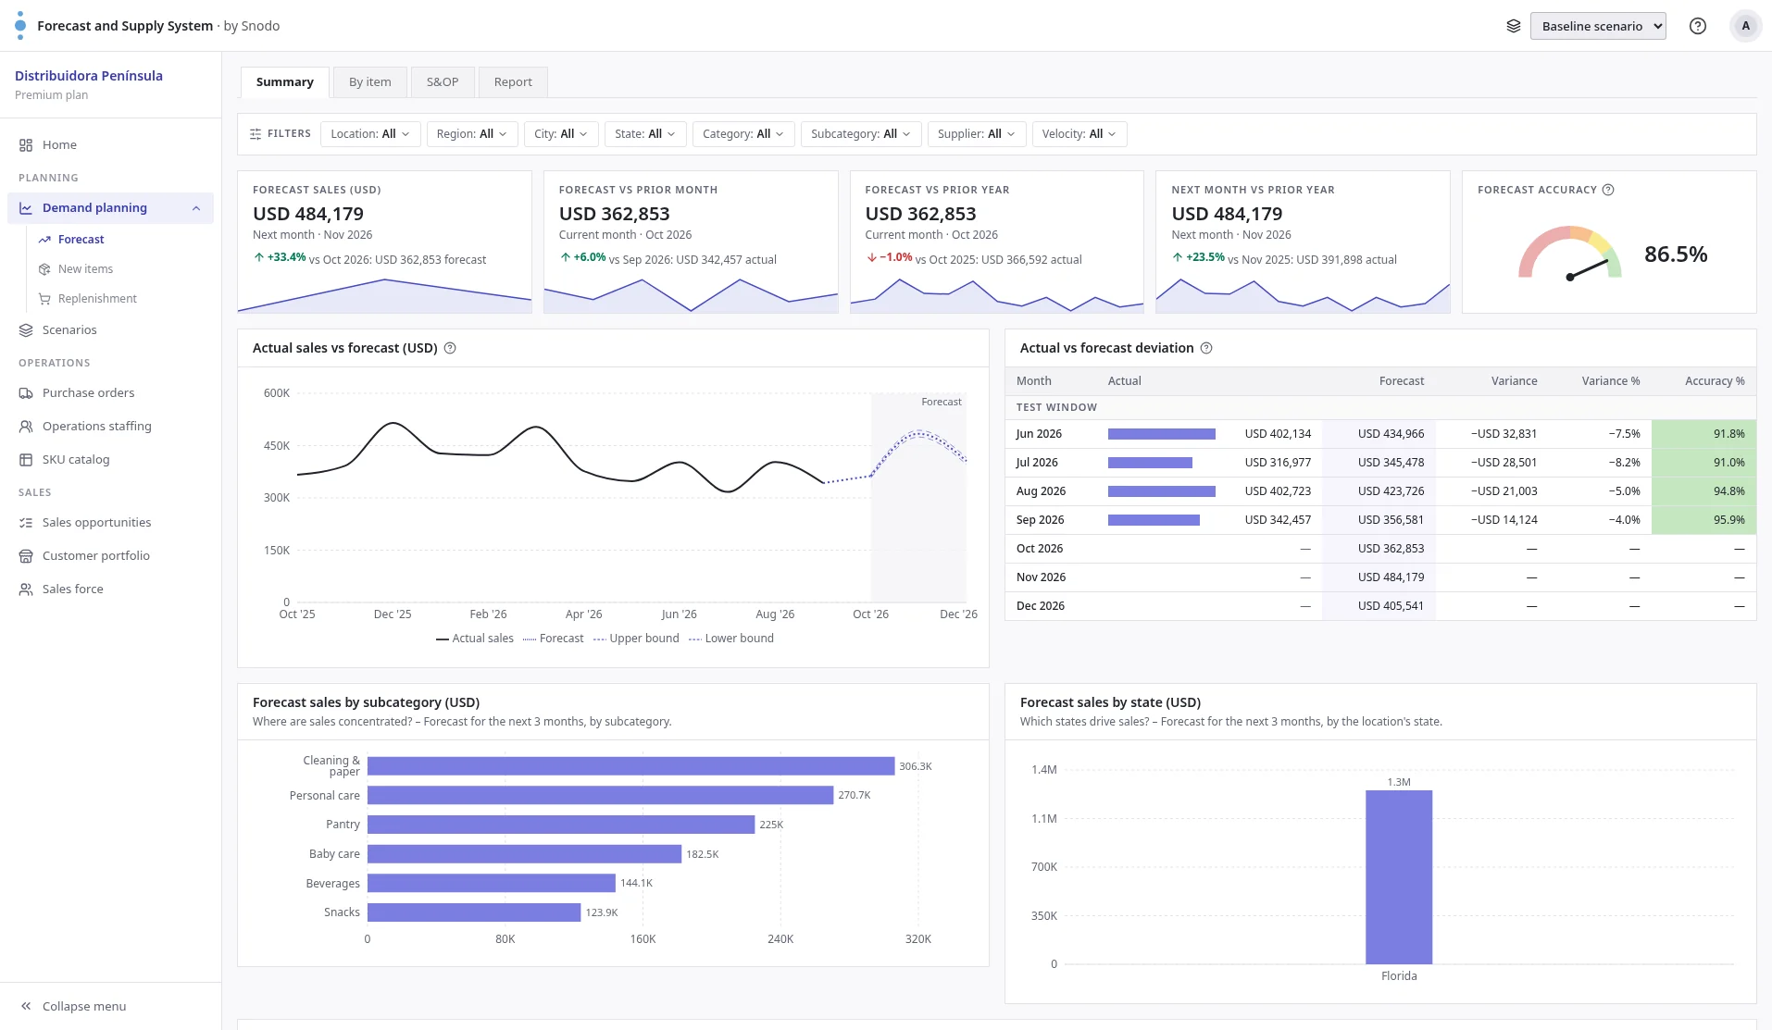Open the Baseline scenario dropdown
The image size is (1772, 1030).
click(1598, 26)
